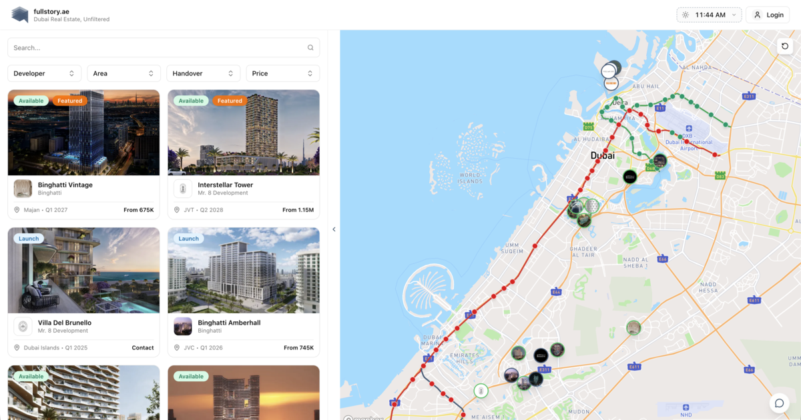Click Mr. 8 logo on Villa Del Brunello card
The image size is (801, 420).
pyautogui.click(x=23, y=327)
